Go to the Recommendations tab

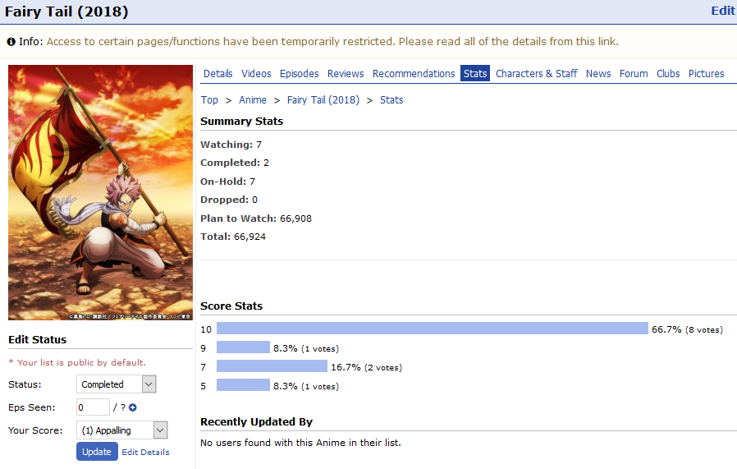(414, 74)
